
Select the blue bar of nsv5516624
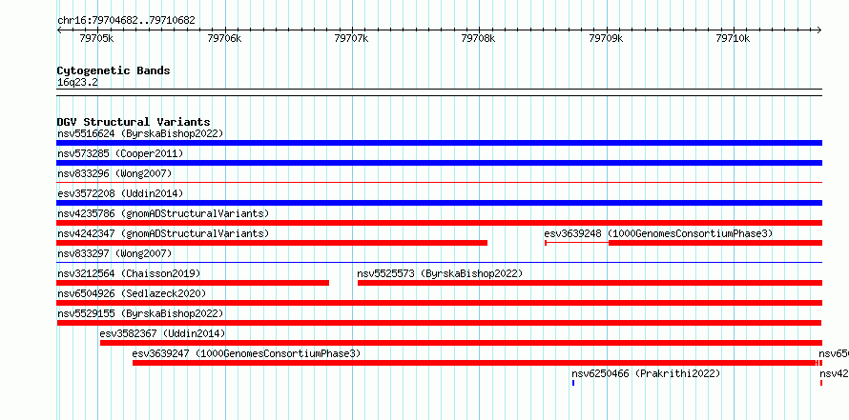point(439,143)
